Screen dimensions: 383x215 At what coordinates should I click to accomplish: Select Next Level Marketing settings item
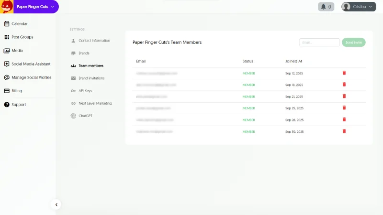[95, 103]
